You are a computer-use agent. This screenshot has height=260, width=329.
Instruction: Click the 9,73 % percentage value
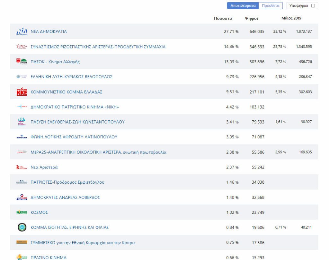pyautogui.click(x=232, y=77)
